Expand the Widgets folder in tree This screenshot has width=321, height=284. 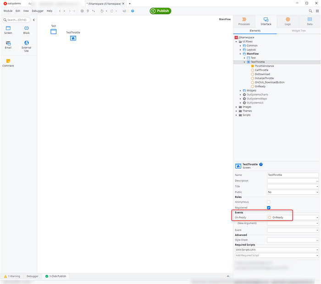(x=240, y=91)
